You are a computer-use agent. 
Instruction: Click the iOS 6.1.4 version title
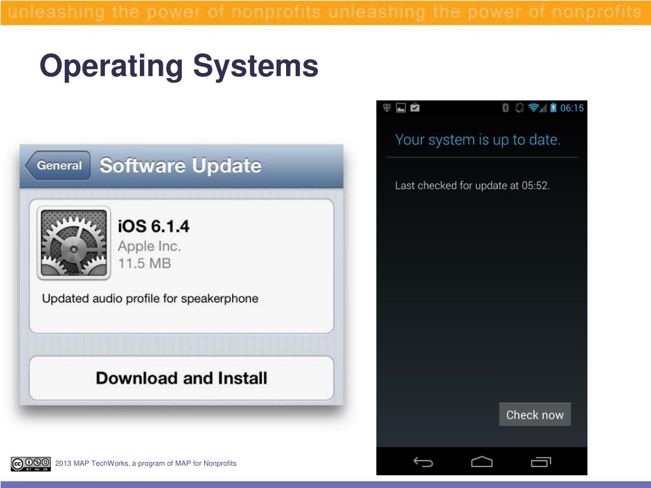154,226
